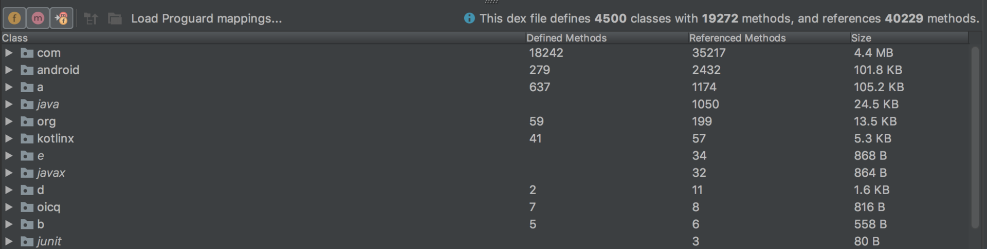
Task: Sort by Referenced Methods column header
Action: pos(737,38)
